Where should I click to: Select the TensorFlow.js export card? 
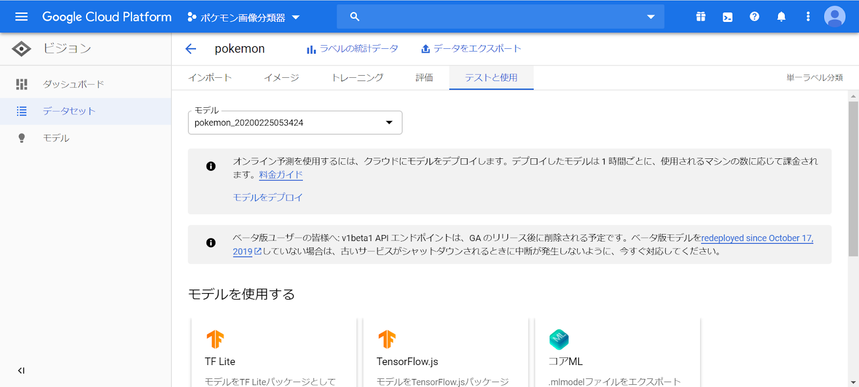(446, 352)
